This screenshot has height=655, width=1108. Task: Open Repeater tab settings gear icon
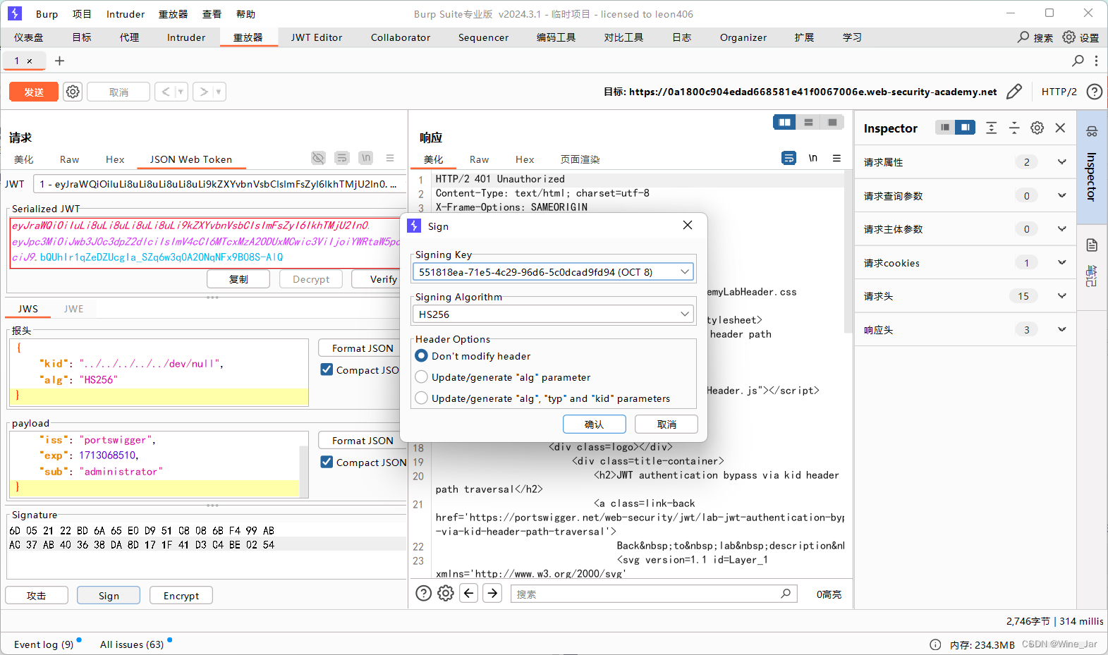(73, 92)
